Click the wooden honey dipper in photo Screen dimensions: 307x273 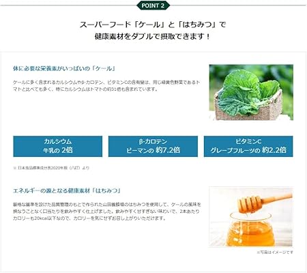[265, 201]
